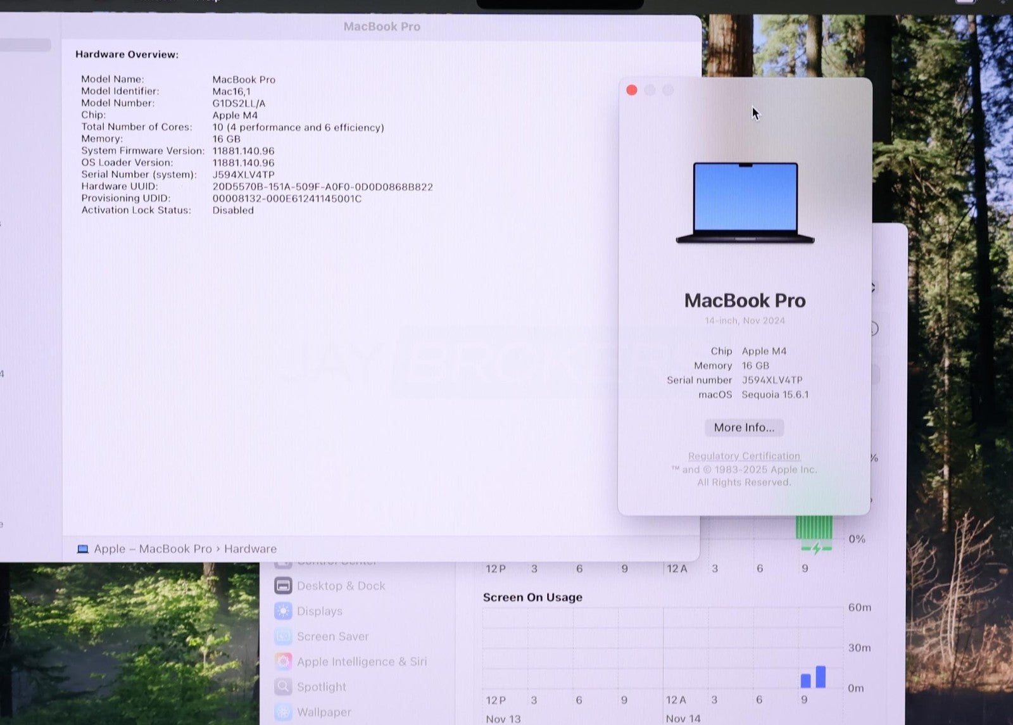The width and height of the screenshot is (1013, 725).
Task: Select Hardware in the path bar
Action: point(250,549)
